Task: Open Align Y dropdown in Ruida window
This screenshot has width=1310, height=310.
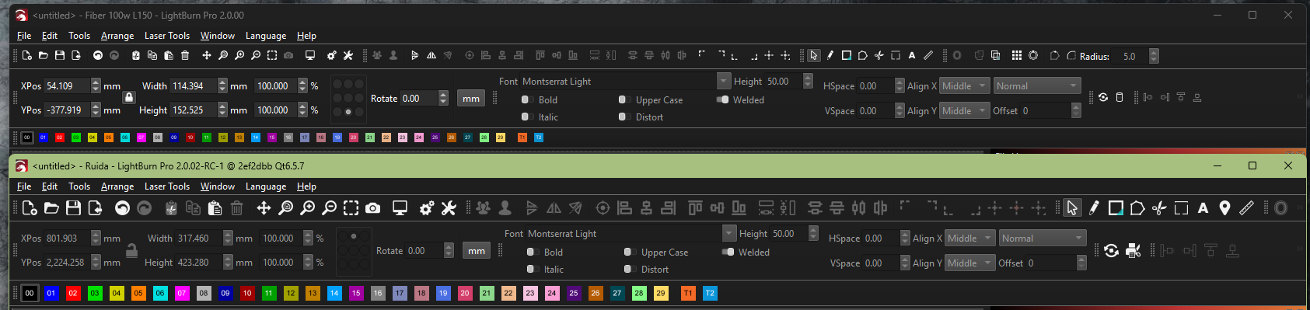Action: pos(970,263)
